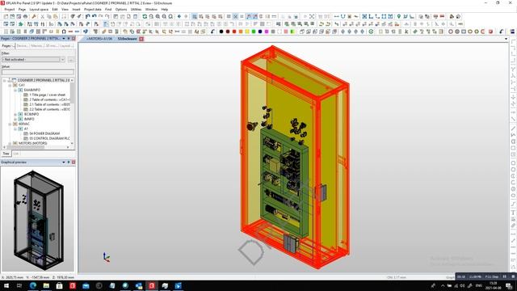Click the green location pin icon

tap(398, 16)
